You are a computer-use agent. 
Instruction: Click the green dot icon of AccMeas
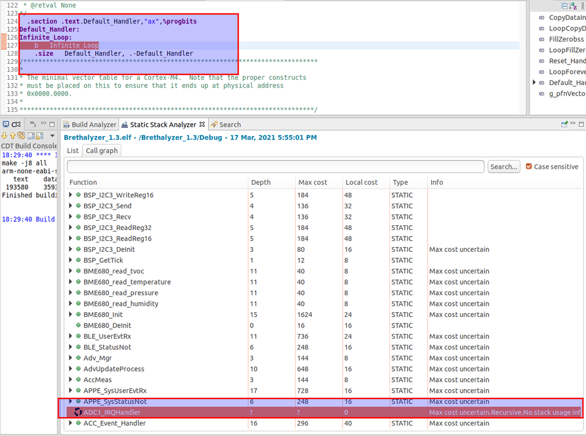pyautogui.click(x=79, y=380)
